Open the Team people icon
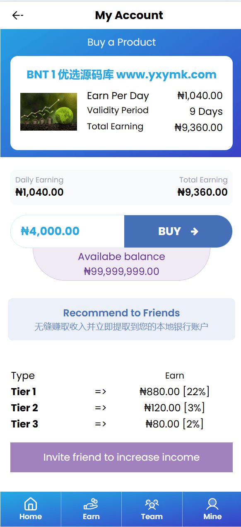Image resolution: width=241 pixels, height=527 pixels. 152,504
